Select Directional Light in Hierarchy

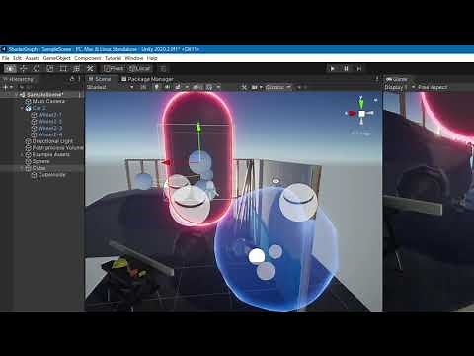click(52, 141)
